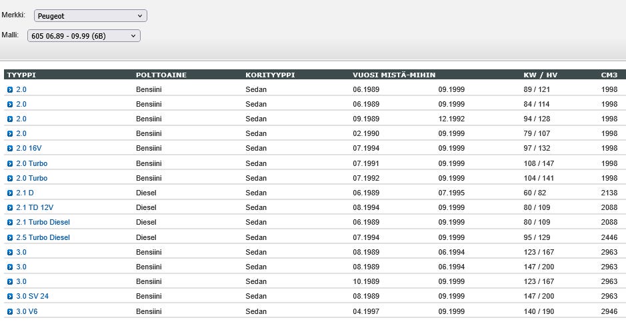Open the 2.0 link with 89 / 121 power

point(21,89)
